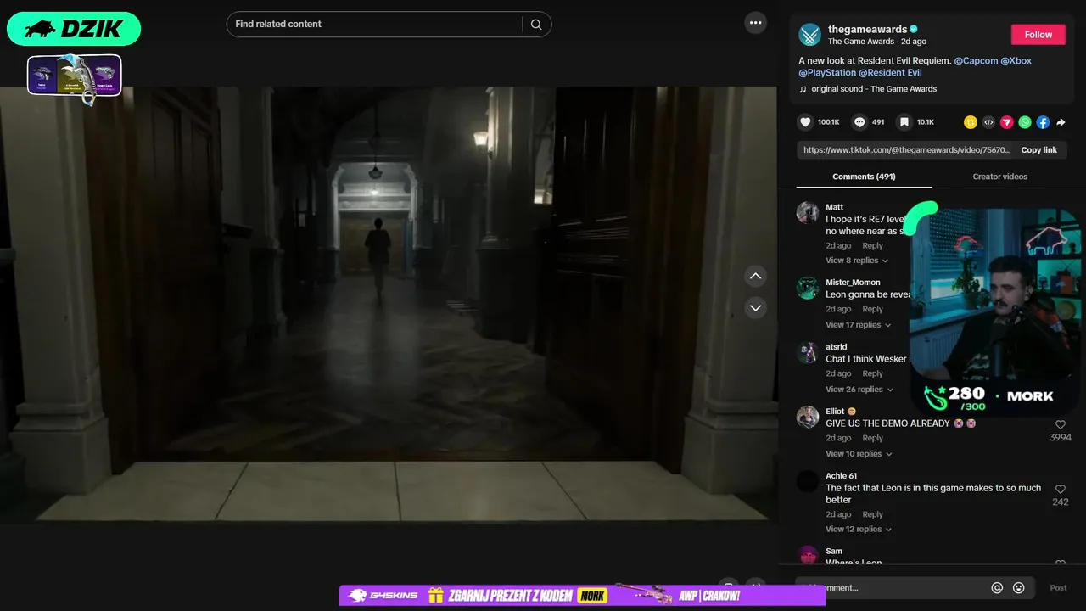Go to previous video with up arrow
This screenshot has width=1086, height=611.
755,276
